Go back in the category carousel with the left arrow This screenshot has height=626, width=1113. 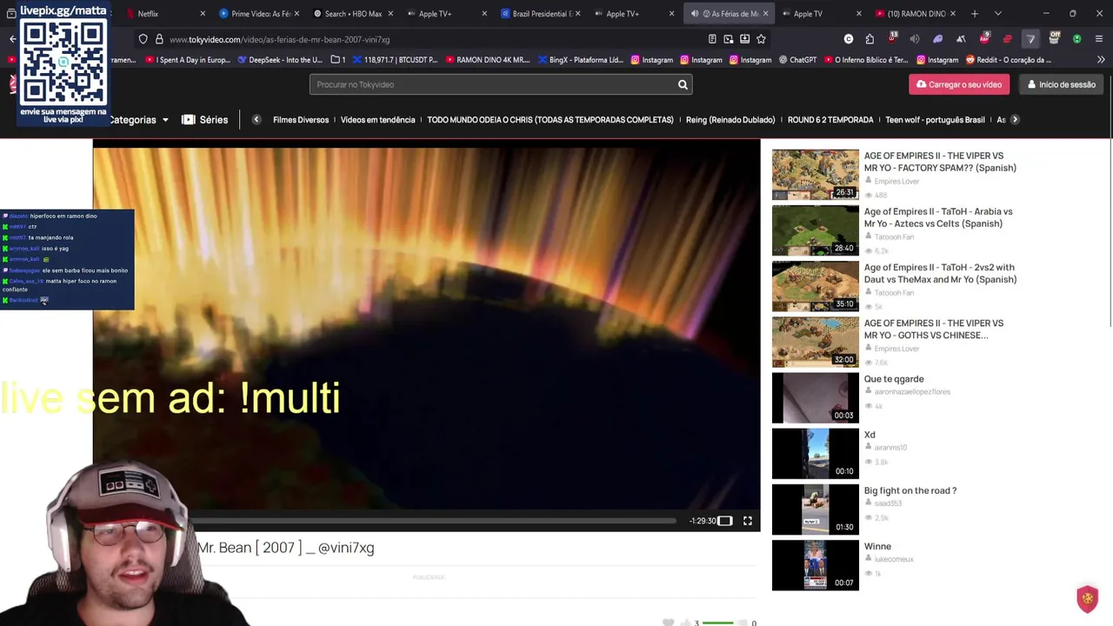click(x=257, y=120)
